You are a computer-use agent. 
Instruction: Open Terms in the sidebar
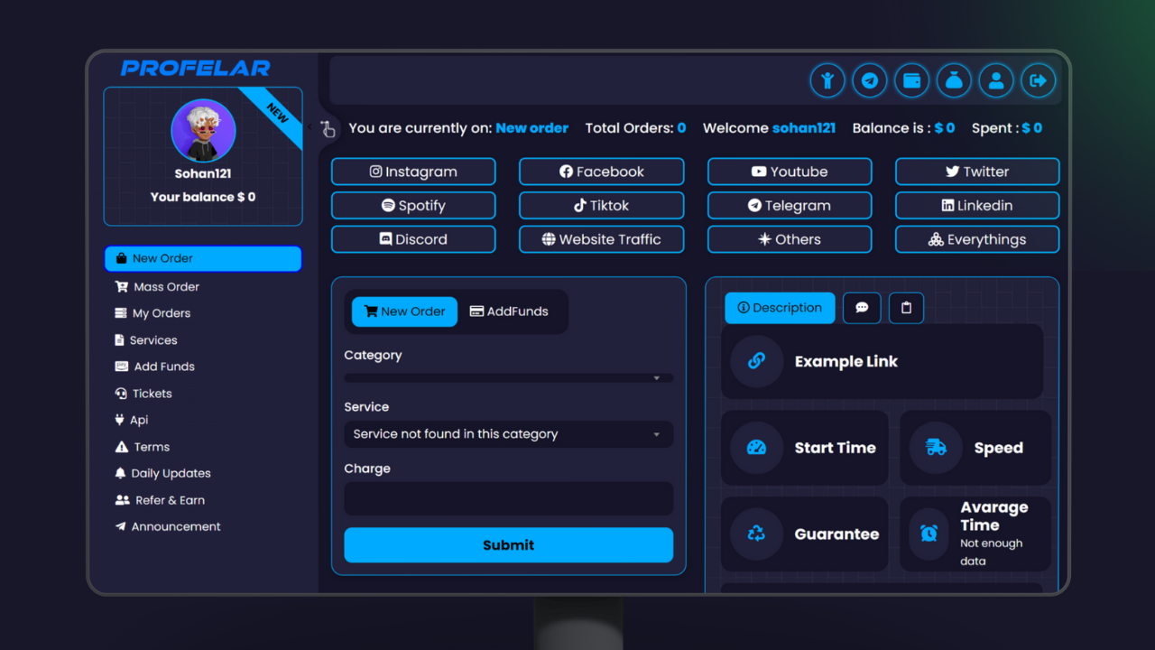point(142,447)
